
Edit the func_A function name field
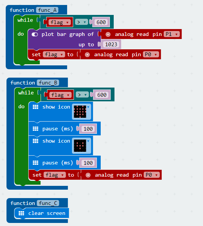[x=47, y=10]
